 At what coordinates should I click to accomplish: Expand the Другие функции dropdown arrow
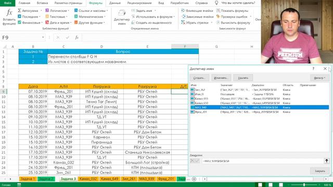pos(104,22)
